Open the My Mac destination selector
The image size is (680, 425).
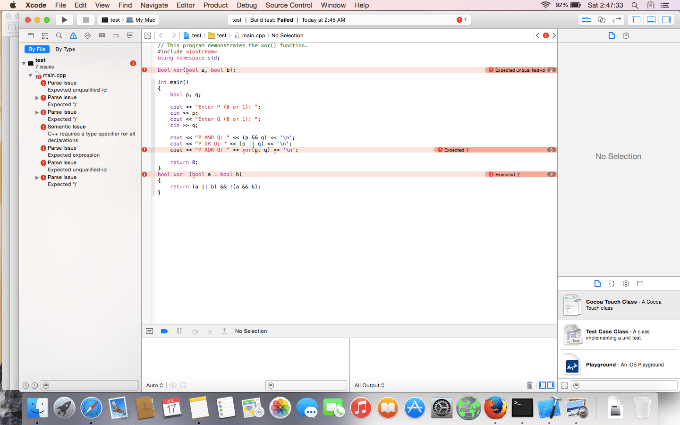[141, 20]
